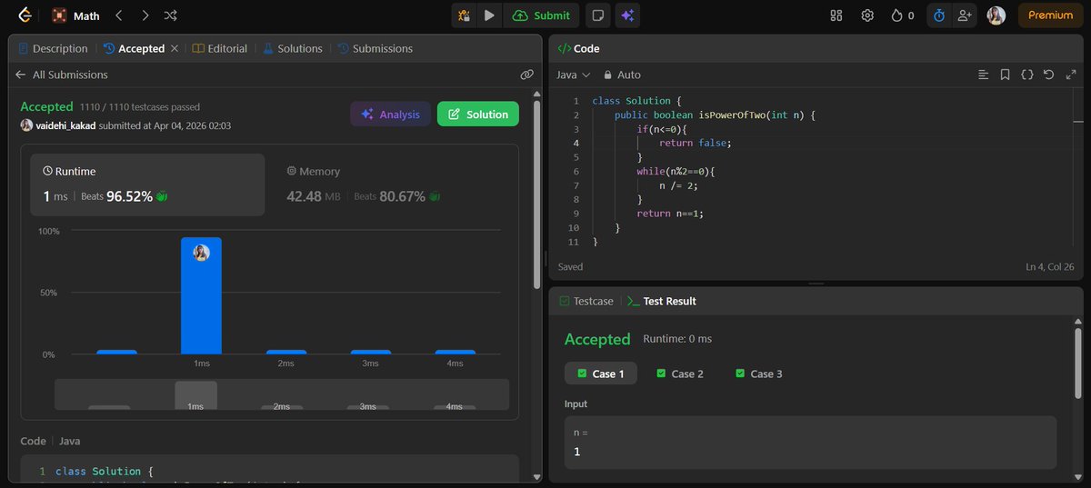Select the Case 3 result
Viewport: 1091px width, 488px height.
click(x=759, y=373)
